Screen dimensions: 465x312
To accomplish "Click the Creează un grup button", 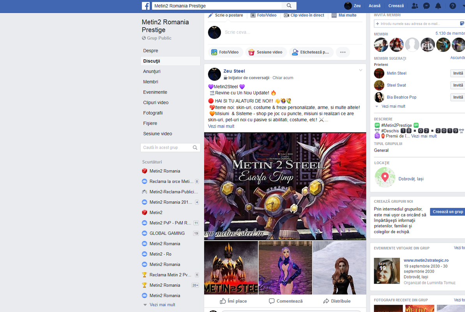I will [447, 212].
